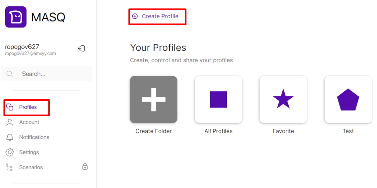Viewport: 377px width, 188px height.
Task: Click the lock icon next to Scenarios
Action: point(85,166)
